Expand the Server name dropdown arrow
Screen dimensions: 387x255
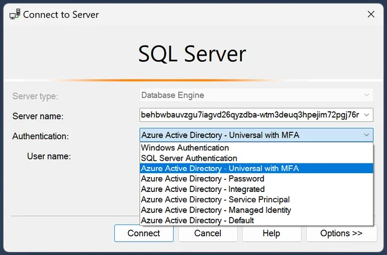(x=367, y=115)
